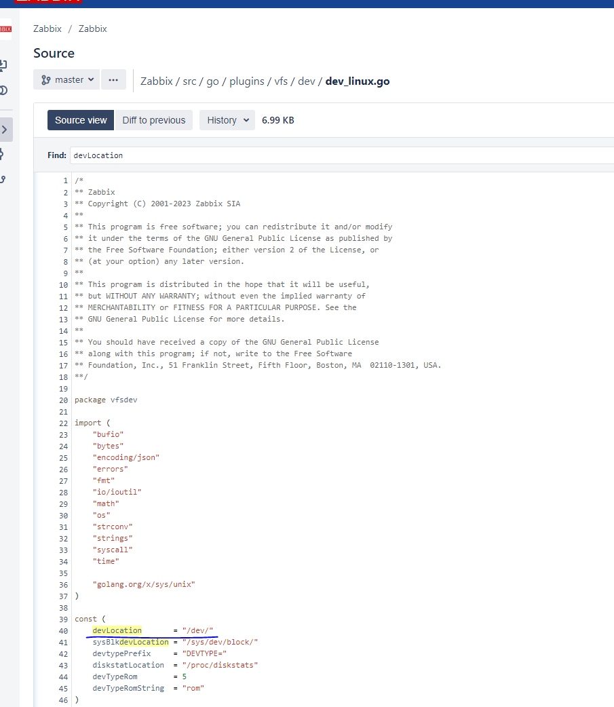Click the Franklin Street address comment line
The width and height of the screenshot is (614, 707).
[x=258, y=365]
